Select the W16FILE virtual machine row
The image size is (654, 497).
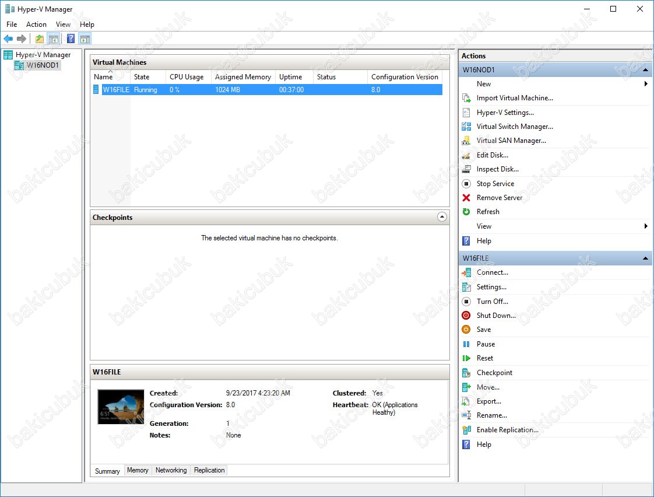[268, 90]
